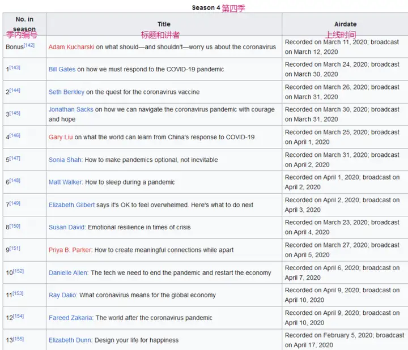Open the Seth Berkley link
This screenshot has width=408, height=350.
[x=66, y=92]
